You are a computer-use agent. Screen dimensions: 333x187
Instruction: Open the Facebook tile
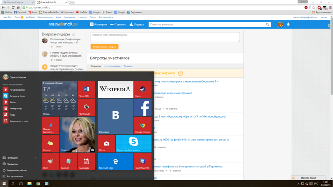[142, 107]
